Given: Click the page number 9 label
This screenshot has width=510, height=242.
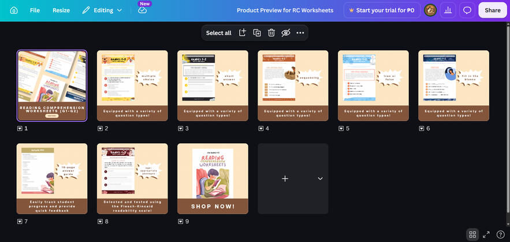Looking at the screenshot, I should click(x=187, y=222).
